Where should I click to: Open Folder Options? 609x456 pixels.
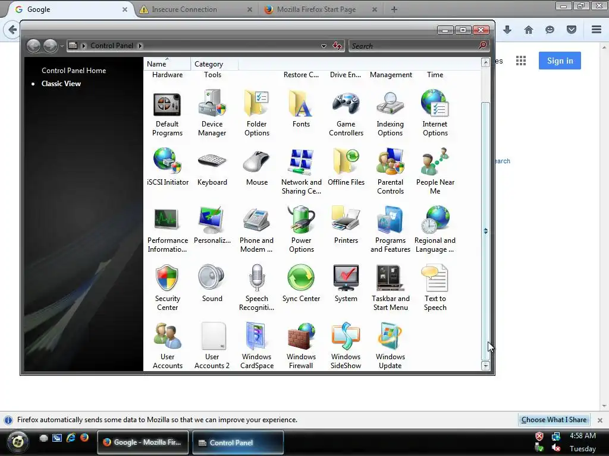(x=256, y=113)
